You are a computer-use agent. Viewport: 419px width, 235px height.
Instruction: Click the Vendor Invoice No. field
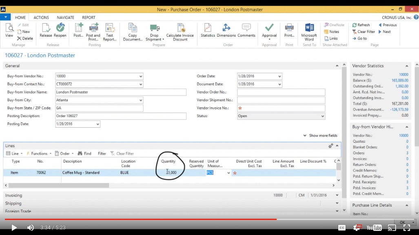(x=281, y=108)
